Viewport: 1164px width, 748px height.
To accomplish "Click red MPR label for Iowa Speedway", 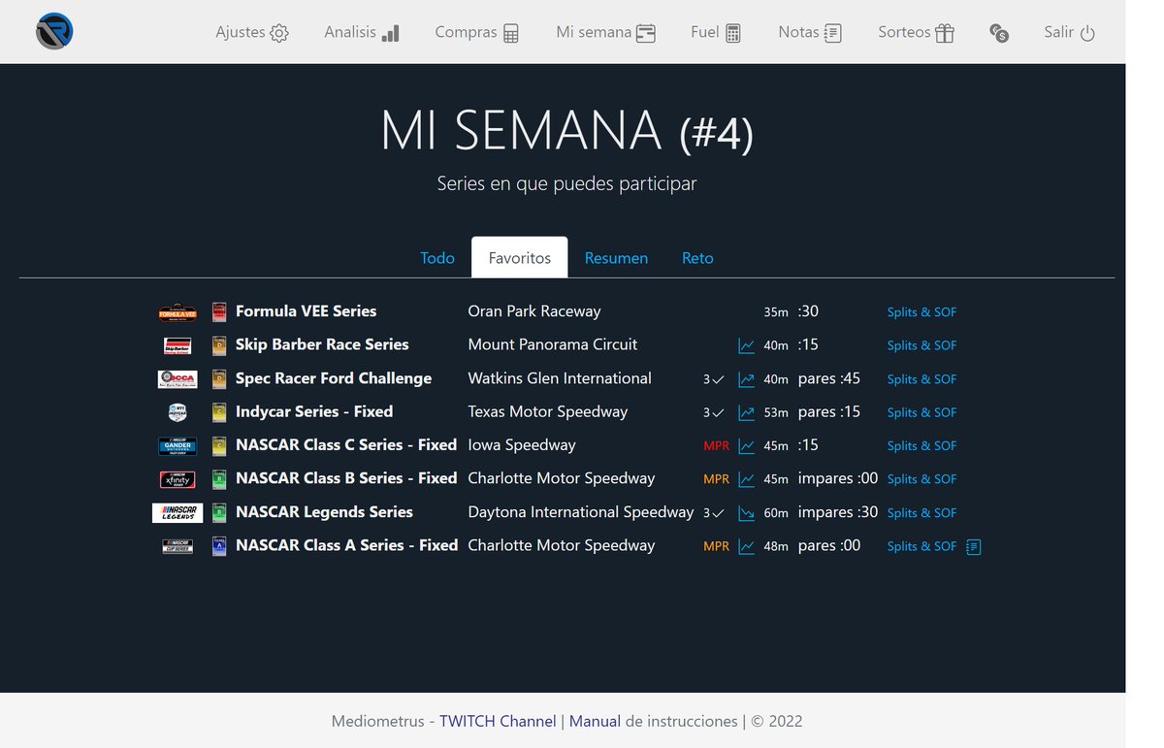I will click(716, 446).
